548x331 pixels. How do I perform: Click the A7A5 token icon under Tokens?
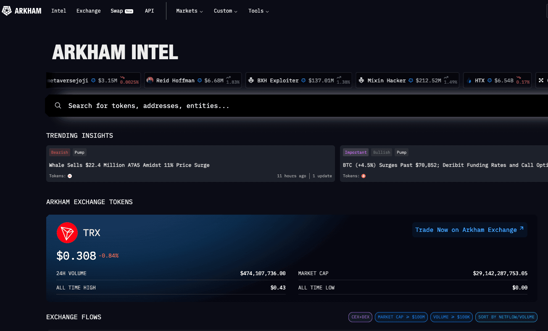70,176
